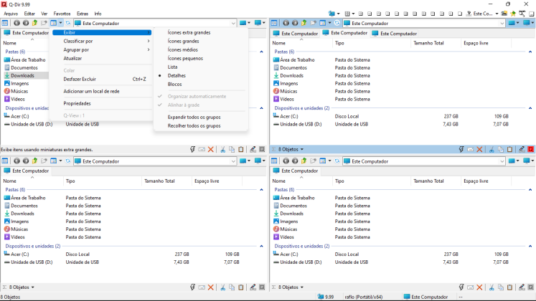Click the lightning run icon under the top-left pane

192,150
